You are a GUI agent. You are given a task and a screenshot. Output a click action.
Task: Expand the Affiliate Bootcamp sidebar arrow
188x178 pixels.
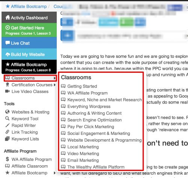pos(55,173)
